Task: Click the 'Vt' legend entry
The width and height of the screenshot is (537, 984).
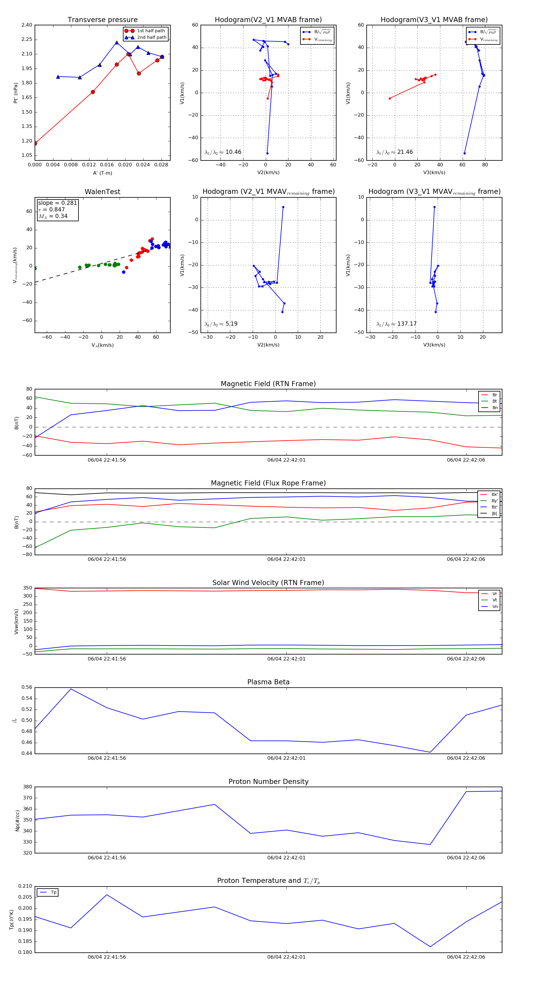Action: pyautogui.click(x=490, y=601)
